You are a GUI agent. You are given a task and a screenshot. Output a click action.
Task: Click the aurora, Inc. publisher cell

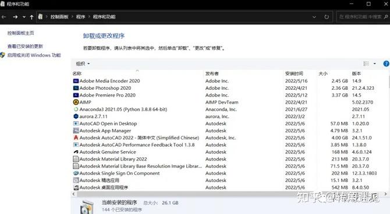click(x=217, y=117)
